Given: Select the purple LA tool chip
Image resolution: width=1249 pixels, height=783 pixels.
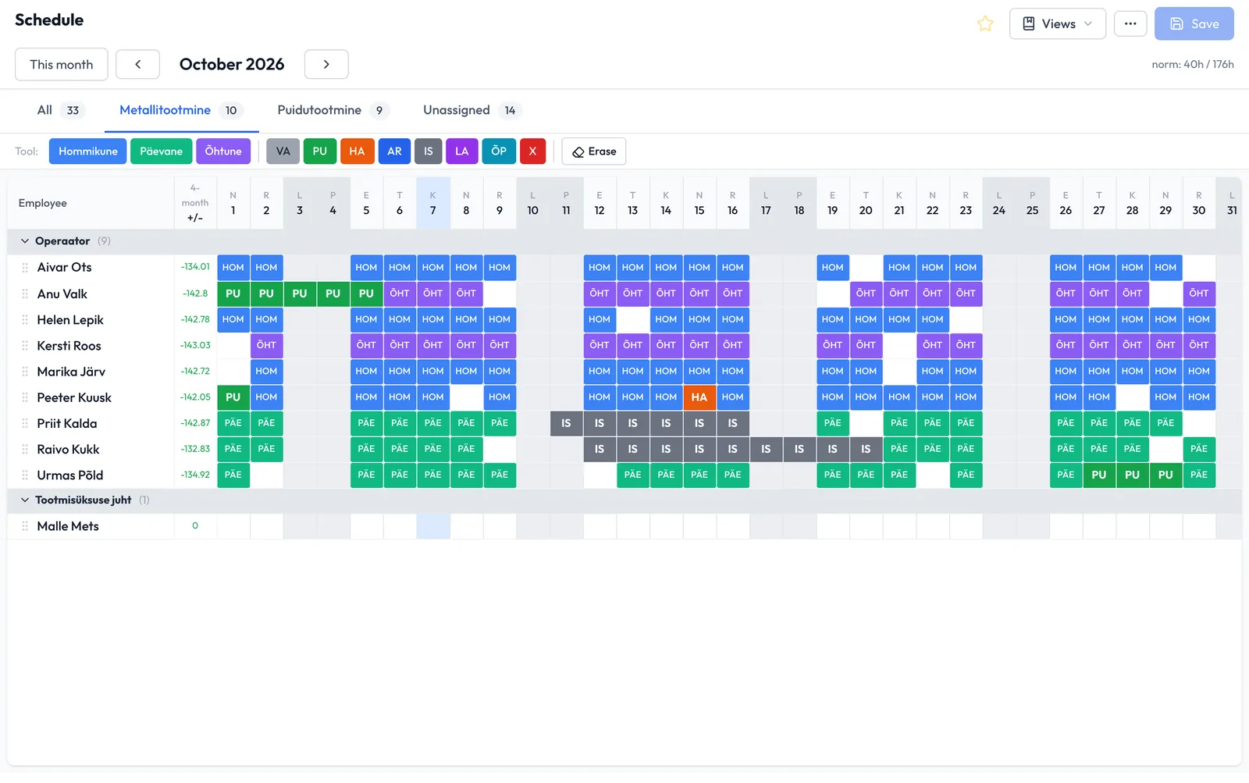Looking at the screenshot, I should tap(462, 151).
